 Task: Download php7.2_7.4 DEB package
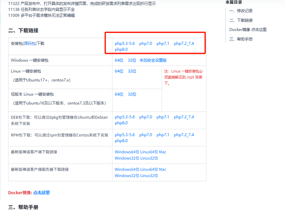click(x=184, y=117)
